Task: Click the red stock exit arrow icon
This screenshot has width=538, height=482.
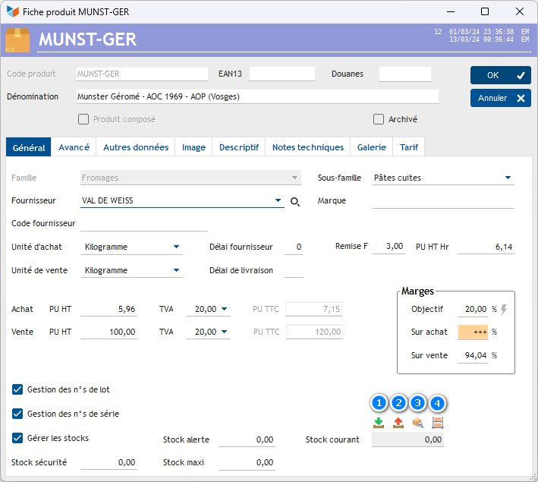Action: pyautogui.click(x=398, y=423)
